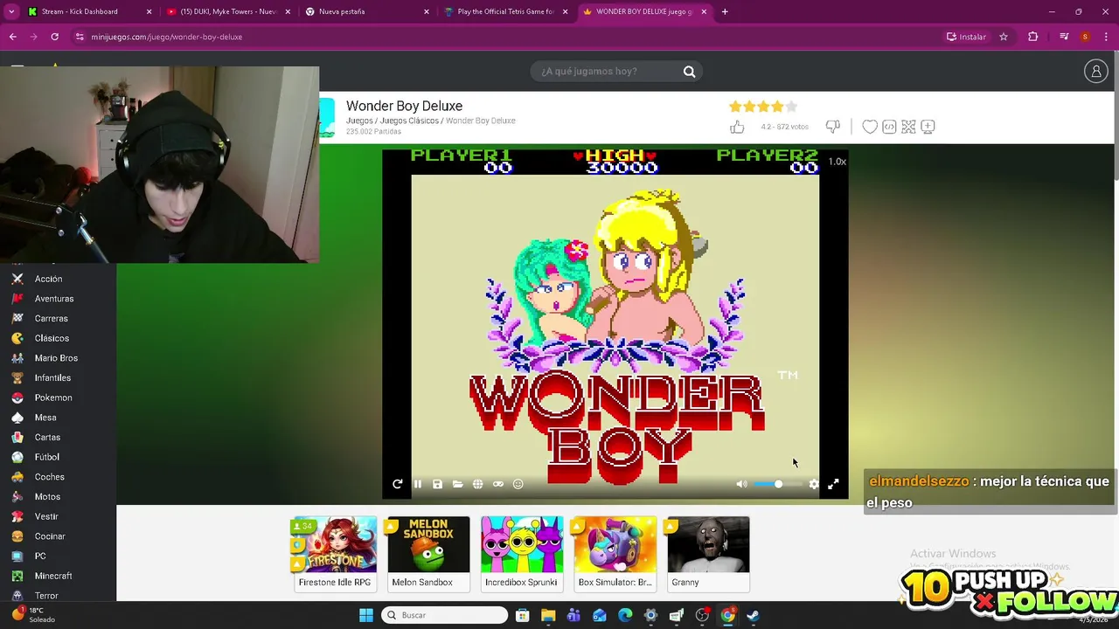Click the Juegos Clásicos breadcrumb link
The image size is (1119, 629).
point(408,121)
